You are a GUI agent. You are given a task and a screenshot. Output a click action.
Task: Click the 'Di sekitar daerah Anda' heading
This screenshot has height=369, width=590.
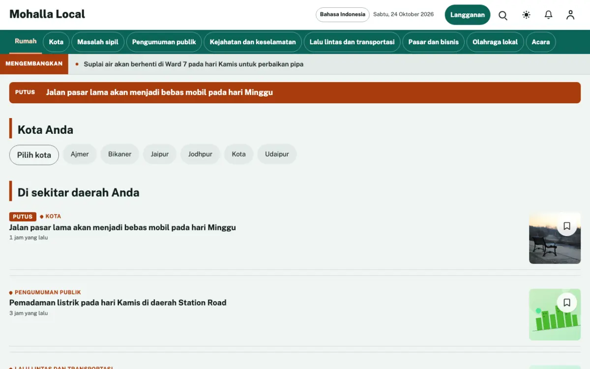79,192
